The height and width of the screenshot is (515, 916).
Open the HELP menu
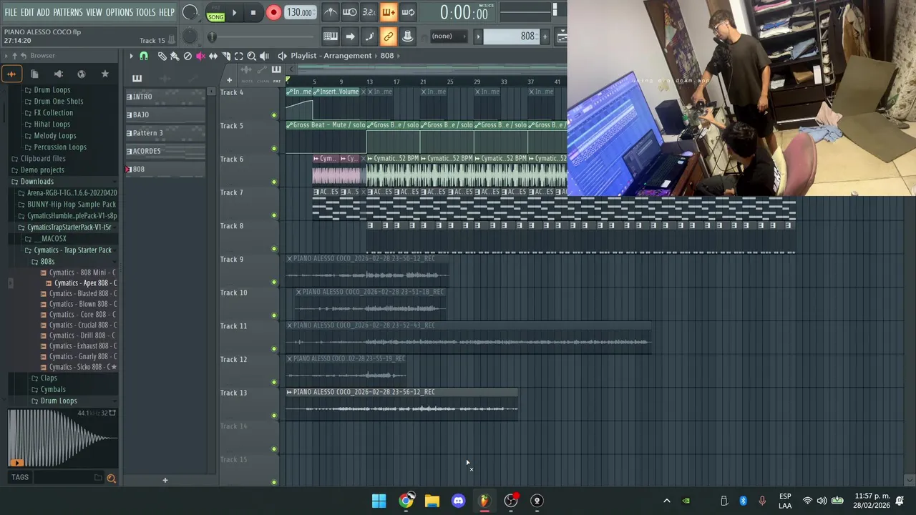(x=167, y=13)
